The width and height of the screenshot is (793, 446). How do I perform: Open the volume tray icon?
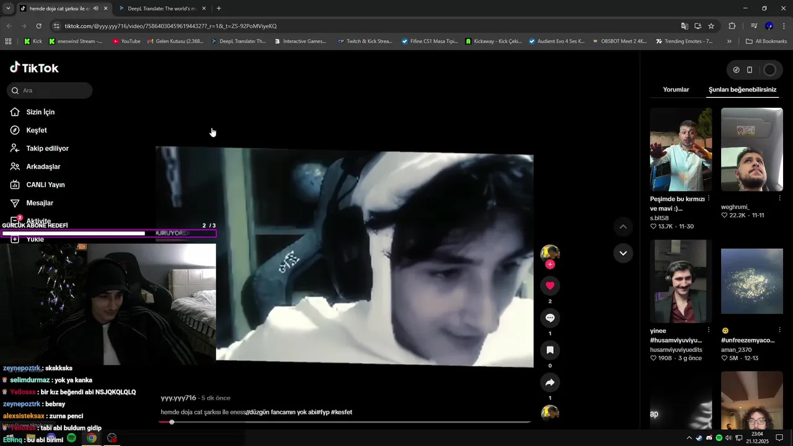(x=729, y=438)
